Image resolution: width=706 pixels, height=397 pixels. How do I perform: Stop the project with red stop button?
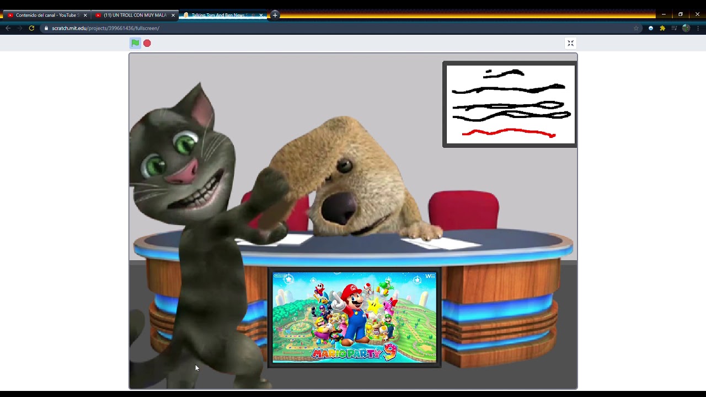coord(147,43)
